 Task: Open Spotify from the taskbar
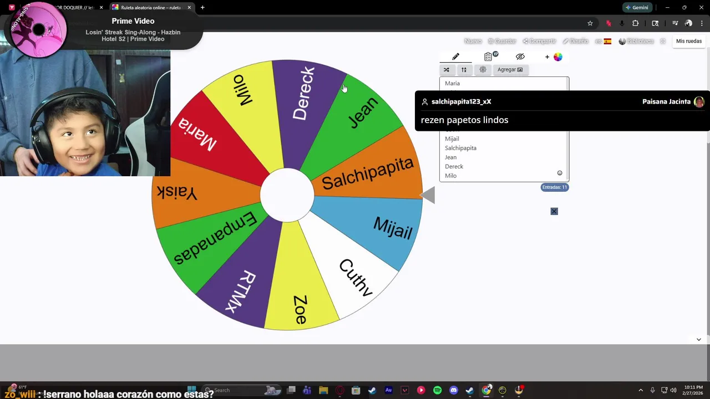pos(437,390)
